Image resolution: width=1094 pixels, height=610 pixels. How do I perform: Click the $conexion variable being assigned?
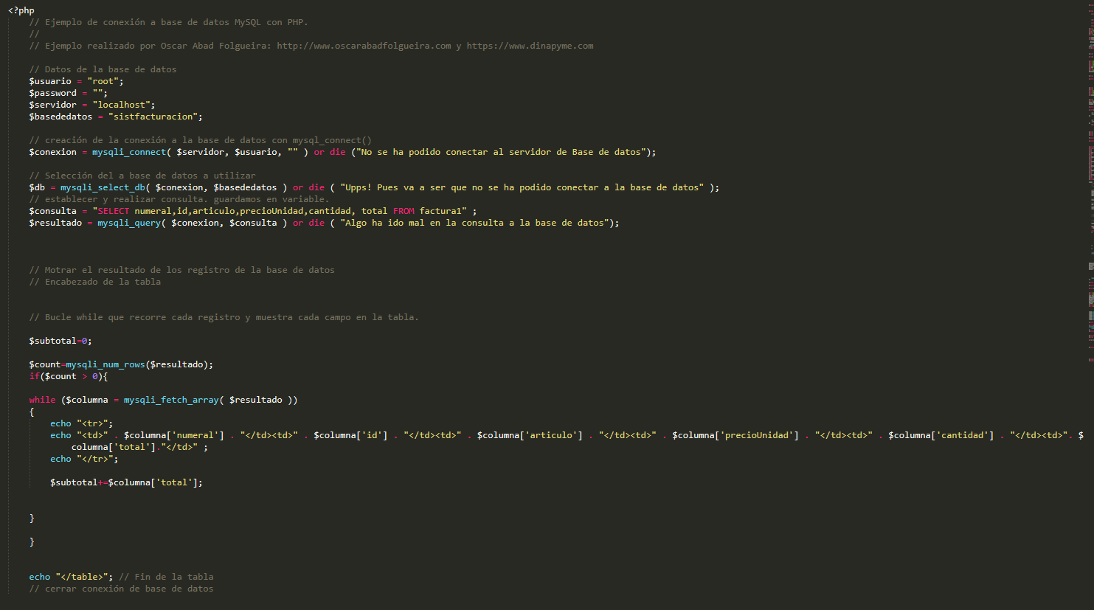tap(53, 152)
